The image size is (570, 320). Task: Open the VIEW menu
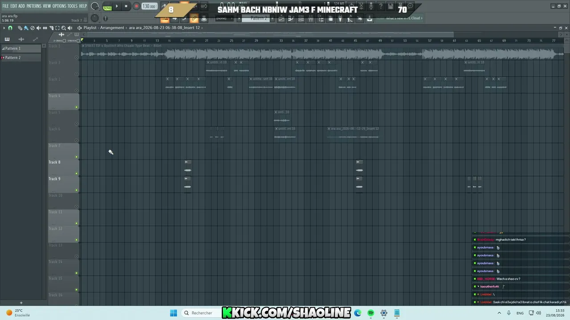[x=47, y=6]
